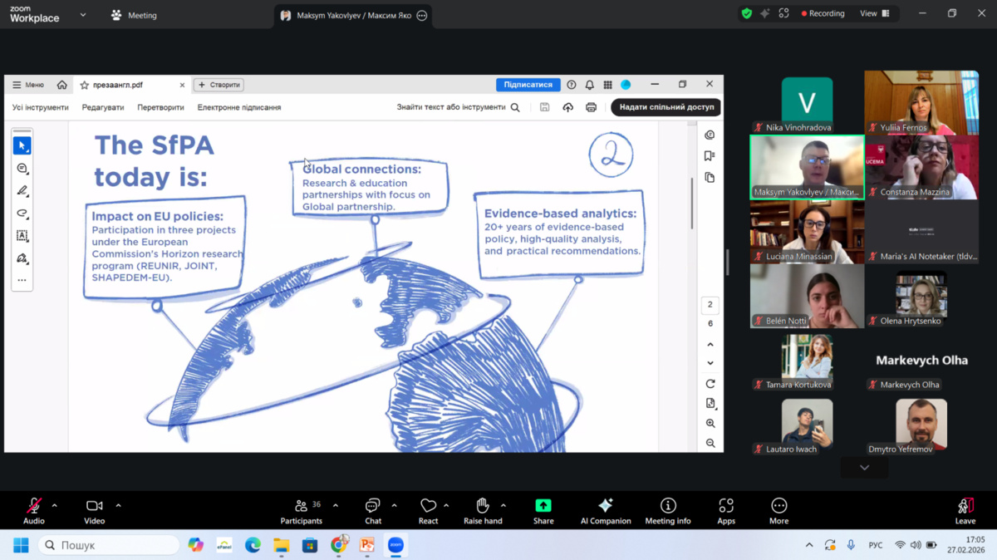This screenshot has height=560, width=997.
Task: Open the View layout dropdown
Action: tap(874, 13)
